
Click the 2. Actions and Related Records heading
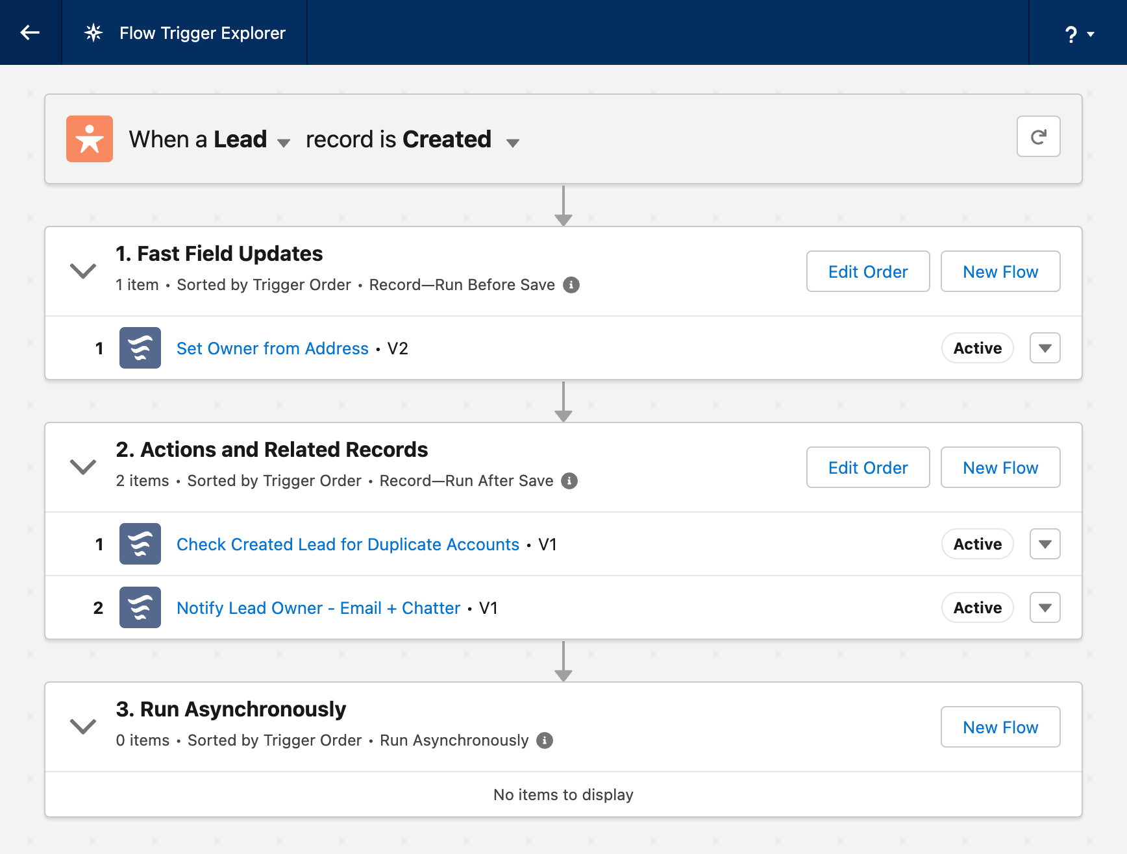tap(272, 450)
